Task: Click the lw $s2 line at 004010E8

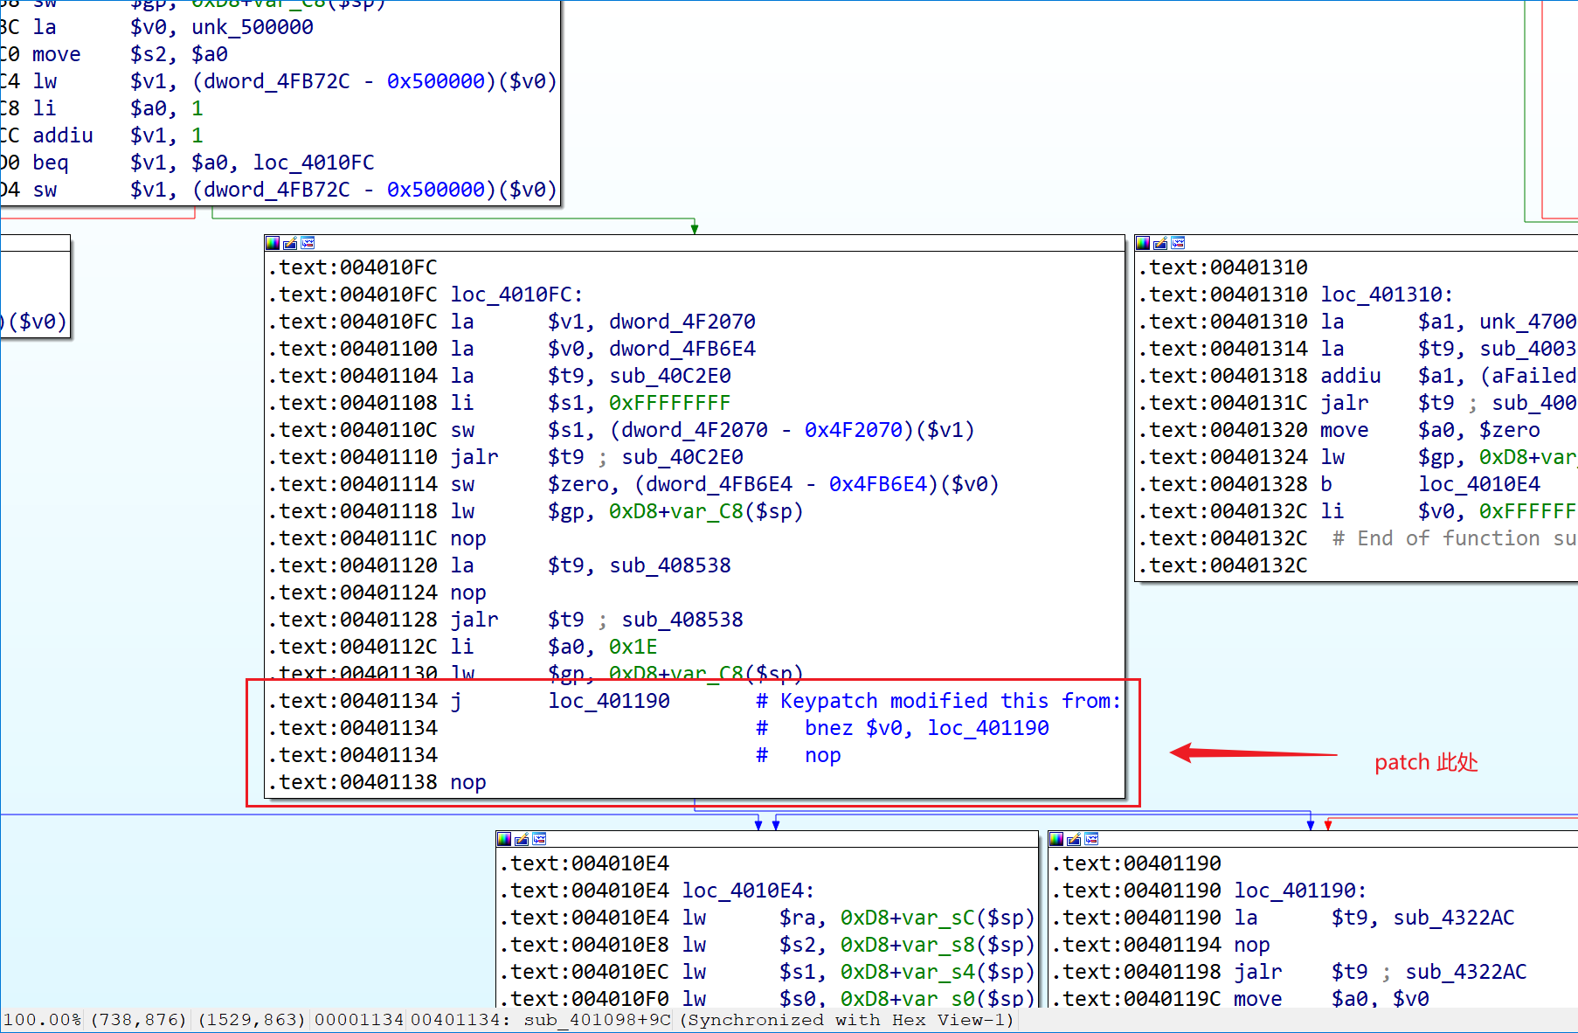Action: [x=767, y=945]
